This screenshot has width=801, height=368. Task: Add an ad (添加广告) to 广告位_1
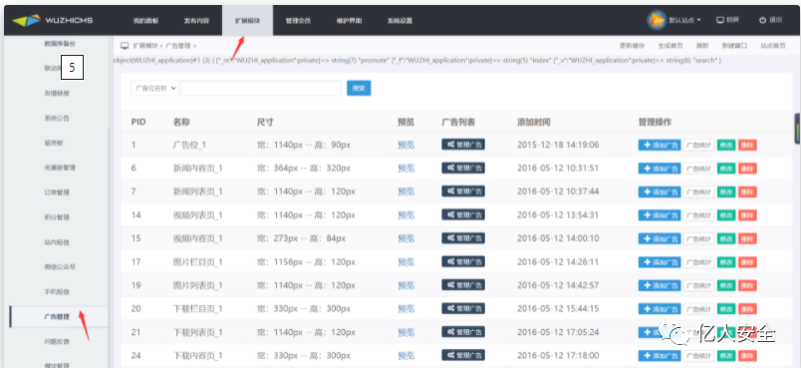click(660, 146)
